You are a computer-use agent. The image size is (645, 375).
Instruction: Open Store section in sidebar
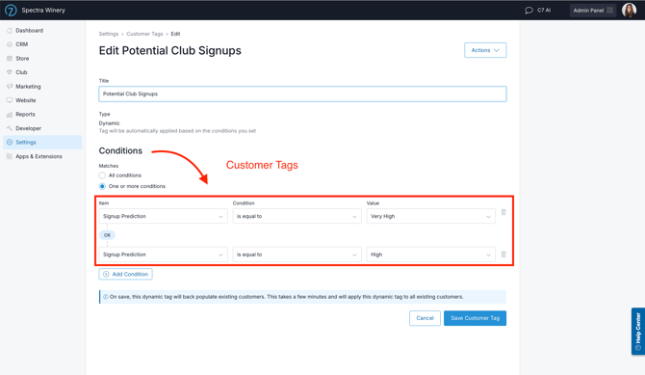(x=22, y=59)
